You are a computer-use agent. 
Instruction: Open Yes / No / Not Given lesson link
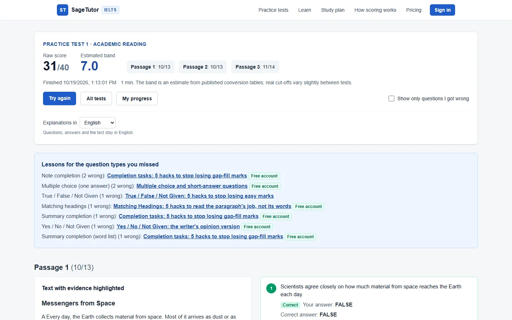pos(178,226)
